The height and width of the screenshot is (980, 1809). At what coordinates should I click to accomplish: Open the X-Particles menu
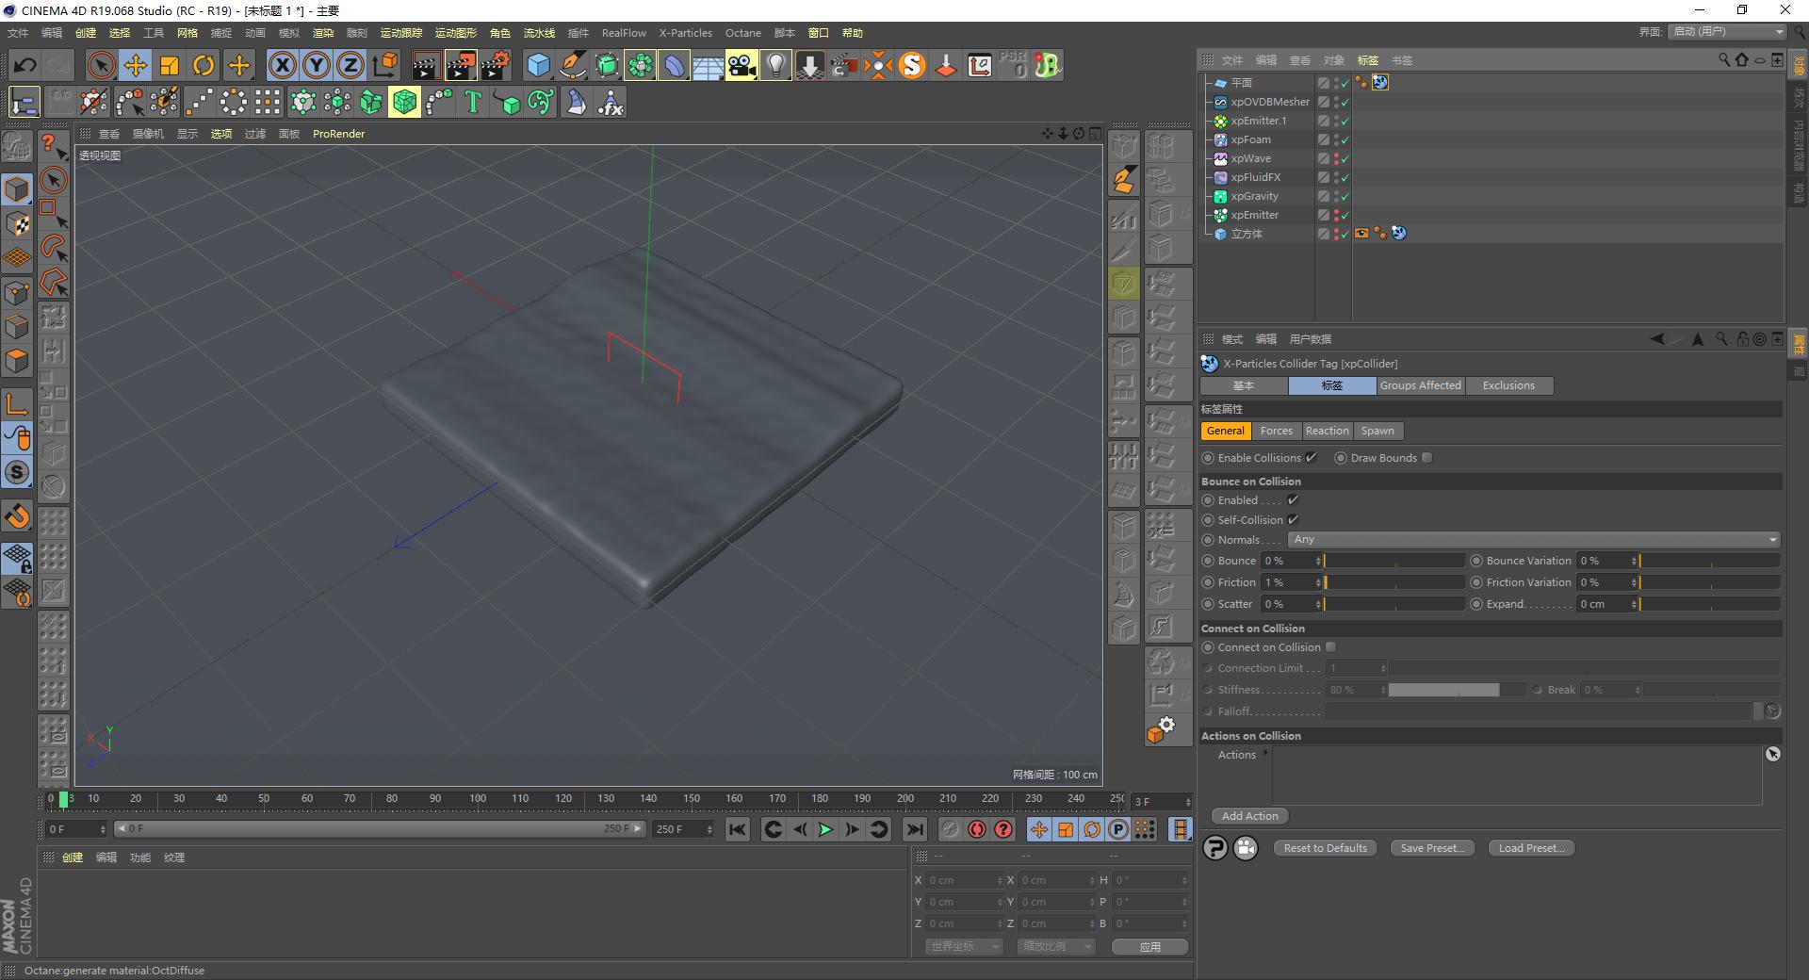coord(685,33)
